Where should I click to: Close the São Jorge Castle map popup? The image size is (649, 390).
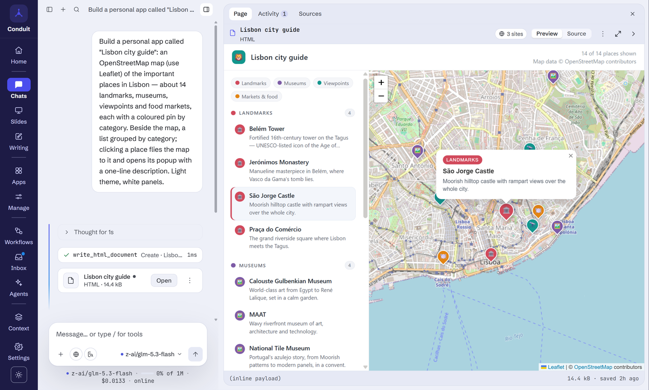coord(571,156)
